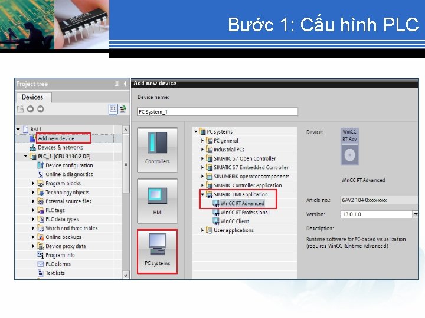425x318 pixels.
Task: Expand the External source files folder
Action: (x=33, y=201)
